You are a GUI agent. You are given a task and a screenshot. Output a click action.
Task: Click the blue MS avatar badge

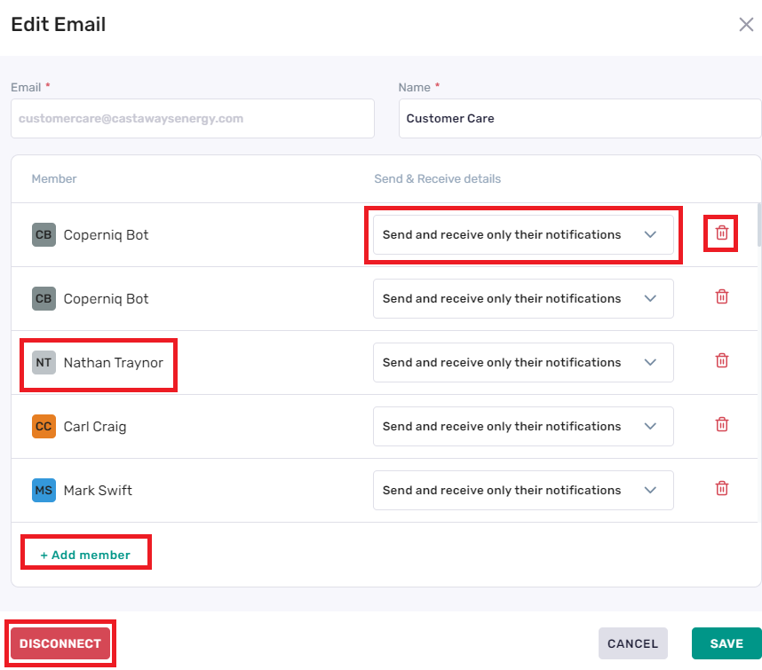click(x=44, y=491)
